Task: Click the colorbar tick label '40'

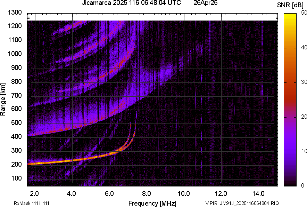Action: point(304,47)
